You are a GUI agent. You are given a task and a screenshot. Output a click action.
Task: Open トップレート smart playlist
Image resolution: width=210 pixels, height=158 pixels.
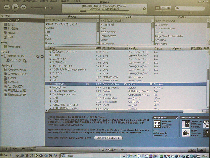13,82
